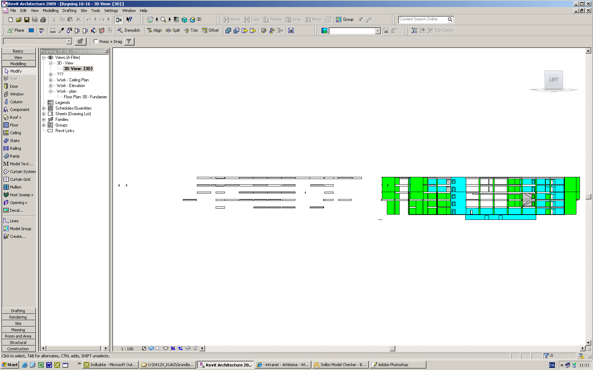Select the Align tool
Viewport: 593px width, 370px height.
coord(154,30)
